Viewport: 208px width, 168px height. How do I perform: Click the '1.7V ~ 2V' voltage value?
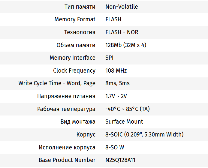pos(116,96)
